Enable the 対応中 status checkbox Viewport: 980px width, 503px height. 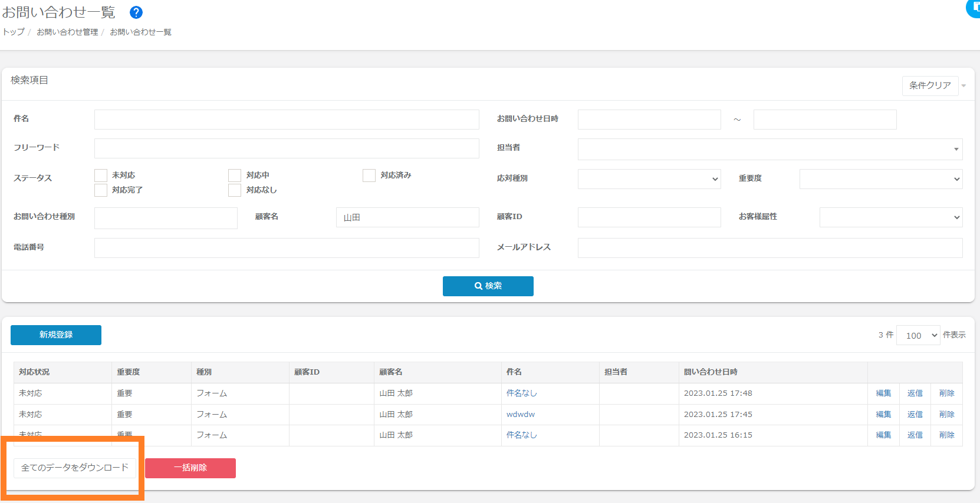click(235, 176)
